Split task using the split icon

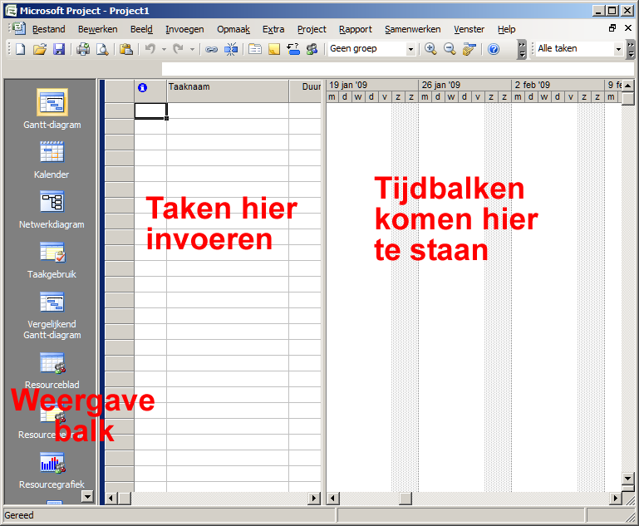231,49
